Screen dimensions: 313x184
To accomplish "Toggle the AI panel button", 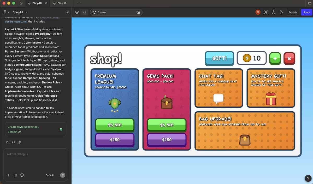I will 67,12.
